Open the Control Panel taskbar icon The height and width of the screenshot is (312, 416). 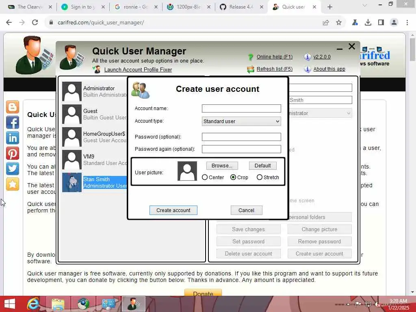[x=108, y=304]
